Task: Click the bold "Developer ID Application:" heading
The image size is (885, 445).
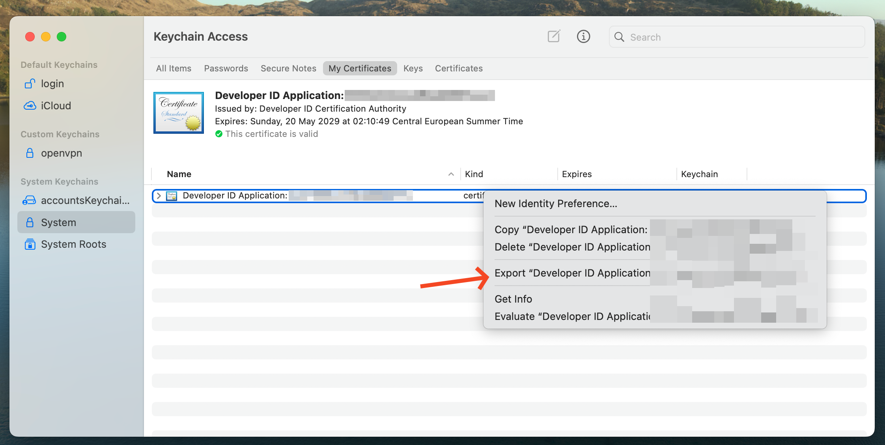Action: coord(279,95)
